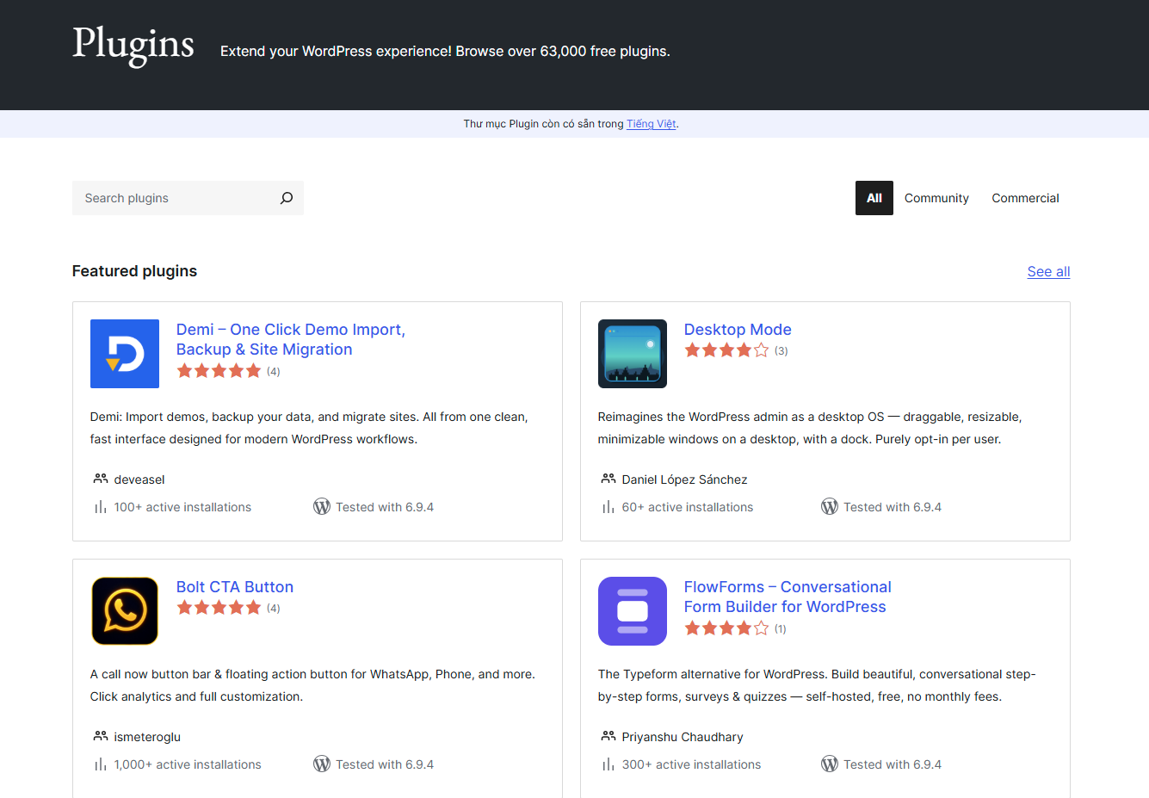Click the Desktop Mode star rating
Viewport: 1149px width, 798px height.
pyautogui.click(x=726, y=350)
